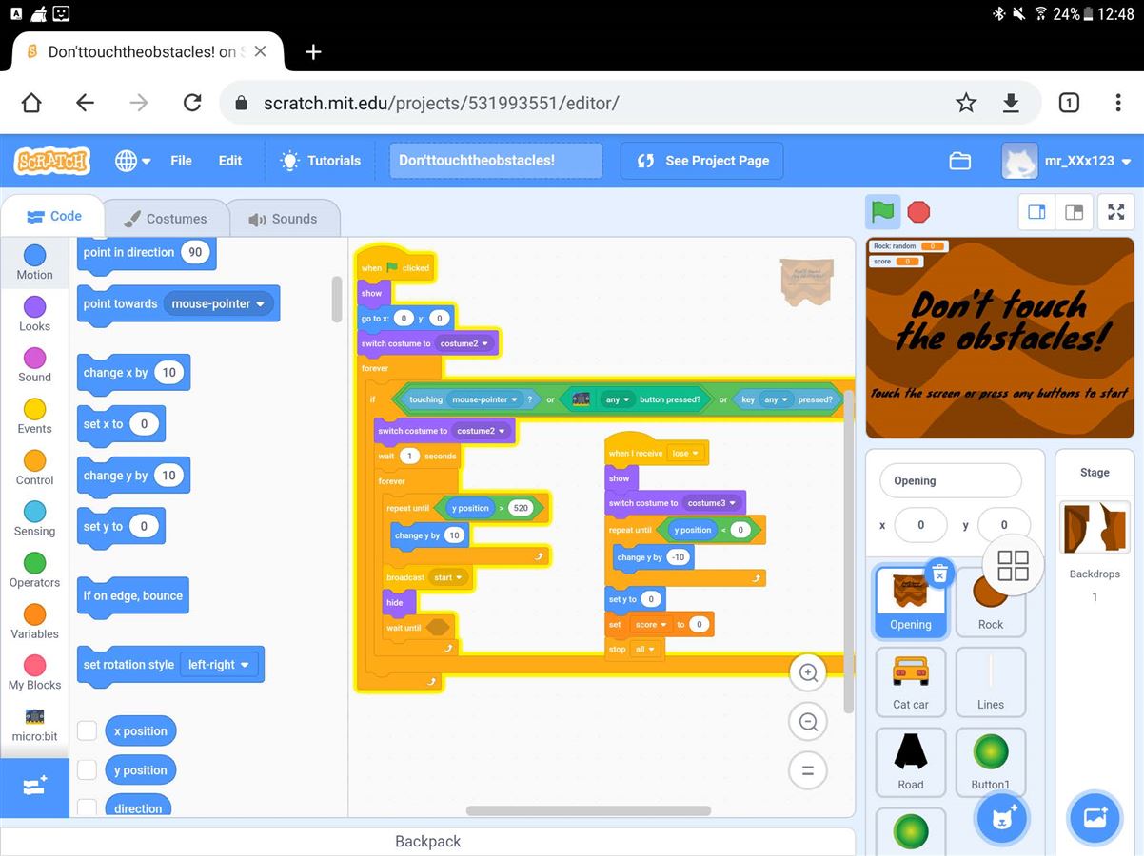Click the See Project Page button
This screenshot has height=856, width=1144.
702,161
